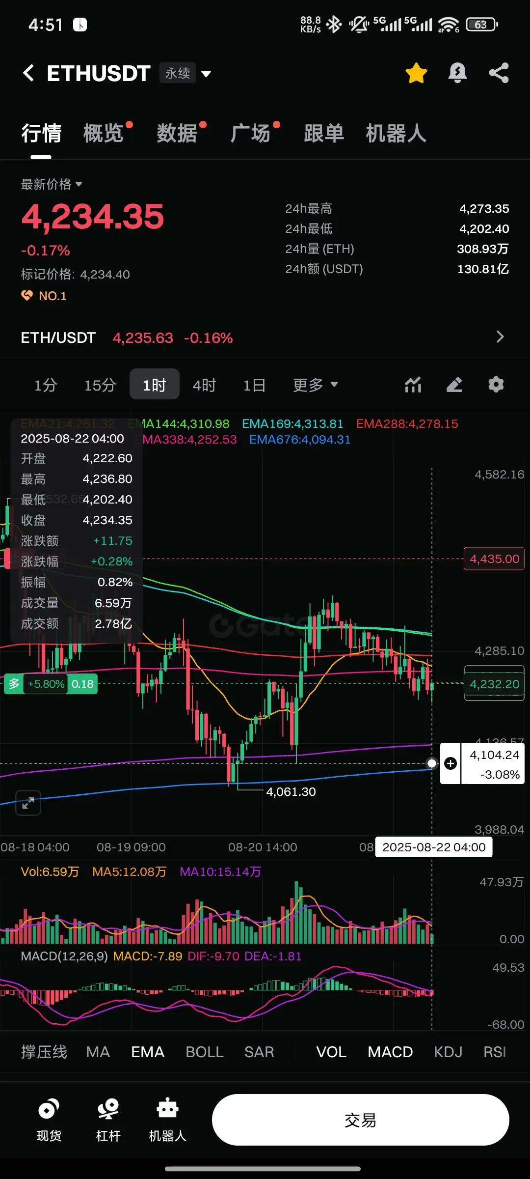This screenshot has height=1179, width=530.
Task: Select the 1分 timeframe
Action: pyautogui.click(x=46, y=385)
